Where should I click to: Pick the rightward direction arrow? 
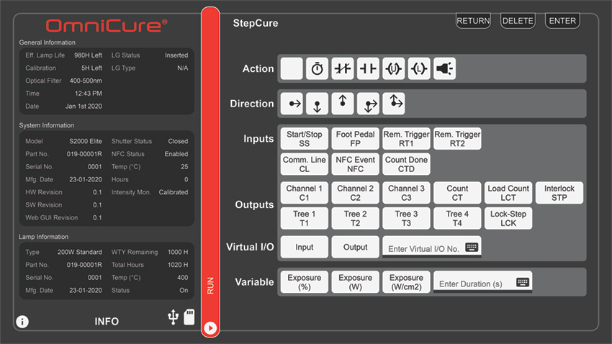[x=292, y=104]
